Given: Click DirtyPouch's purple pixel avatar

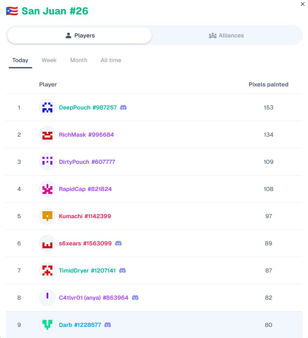Looking at the screenshot, I should [47, 162].
